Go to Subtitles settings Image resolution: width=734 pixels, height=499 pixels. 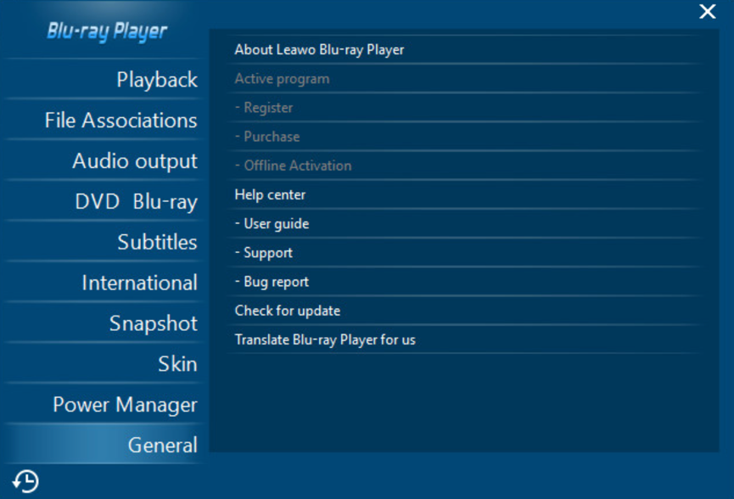(x=104, y=242)
